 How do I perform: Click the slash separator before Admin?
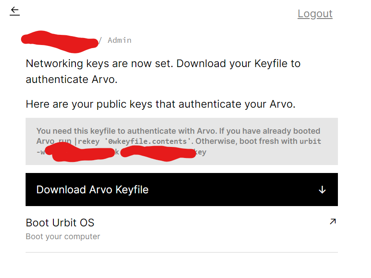100,41
